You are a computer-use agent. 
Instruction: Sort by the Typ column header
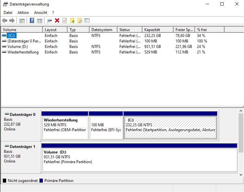point(79,30)
